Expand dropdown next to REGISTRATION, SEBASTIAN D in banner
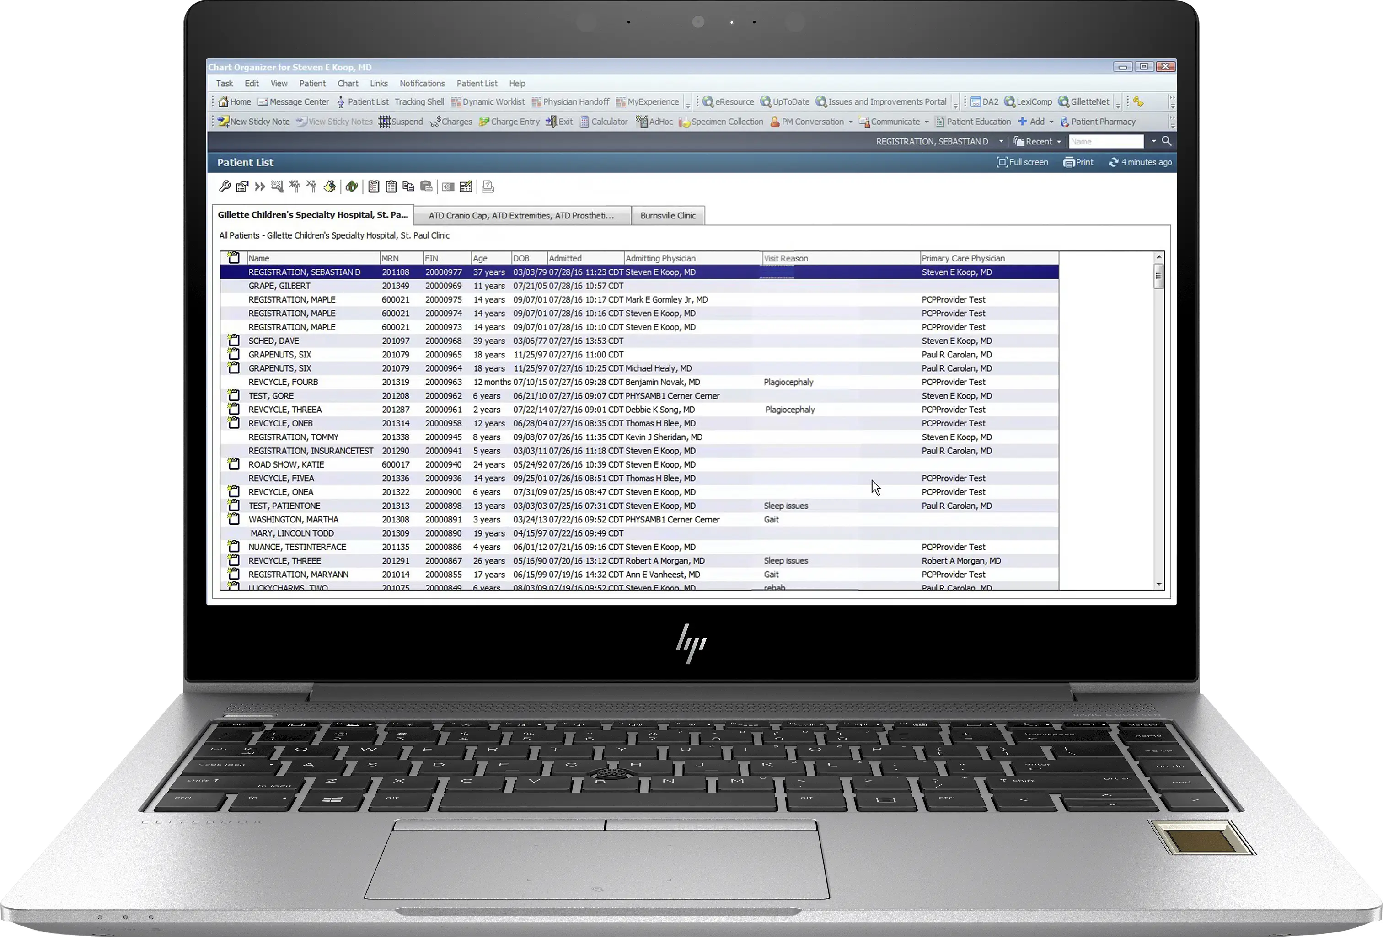 (1001, 142)
